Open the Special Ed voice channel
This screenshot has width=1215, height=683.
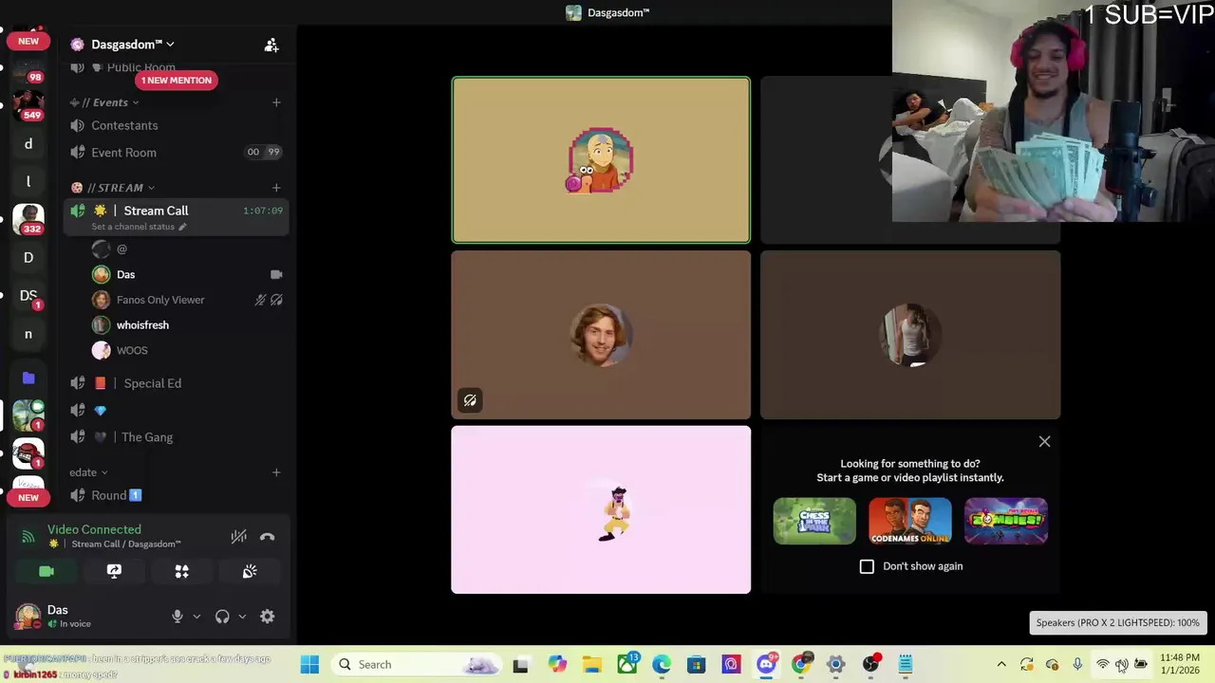pos(177,383)
